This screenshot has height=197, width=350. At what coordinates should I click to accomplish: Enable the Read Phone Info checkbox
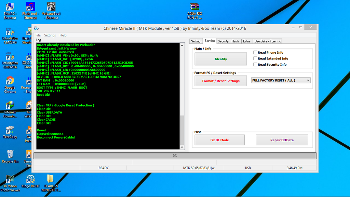pos(255,53)
